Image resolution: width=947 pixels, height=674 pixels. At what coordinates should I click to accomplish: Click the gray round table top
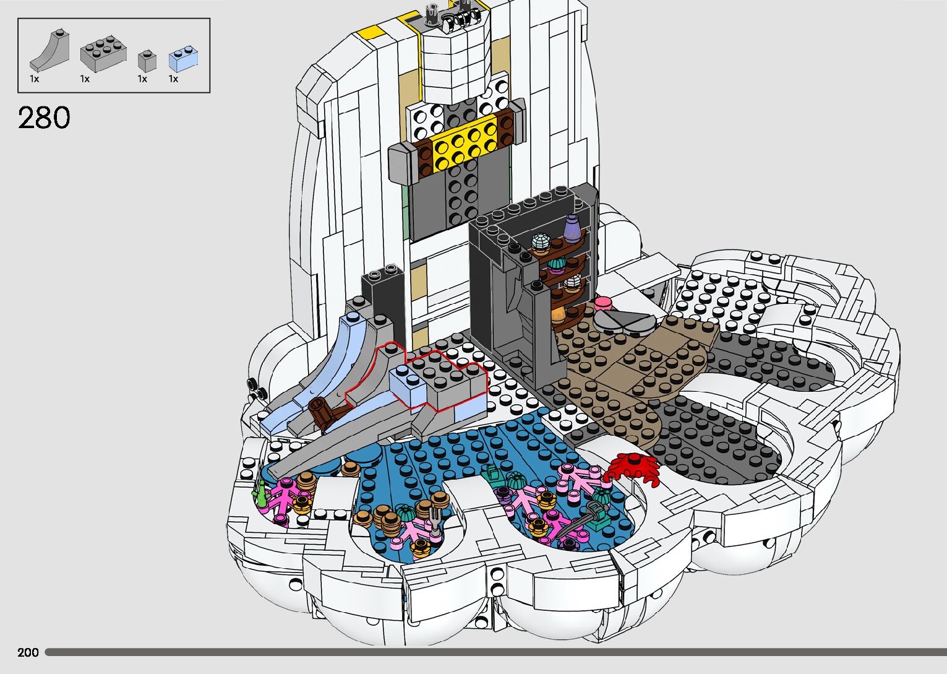pyautogui.click(x=623, y=319)
